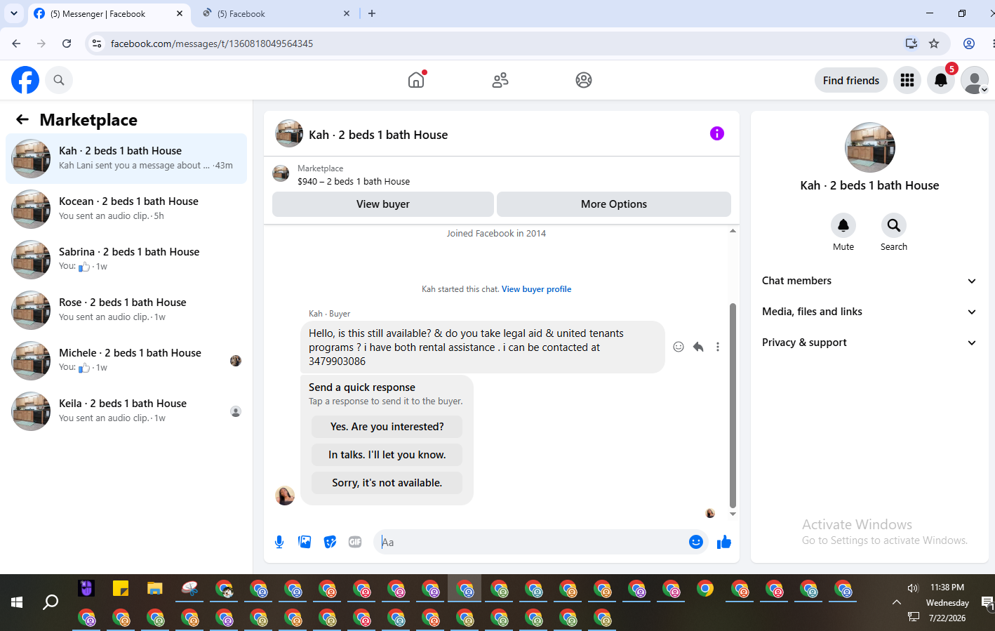Open the account profile avatar menu
The image size is (995, 631).
pos(975,80)
